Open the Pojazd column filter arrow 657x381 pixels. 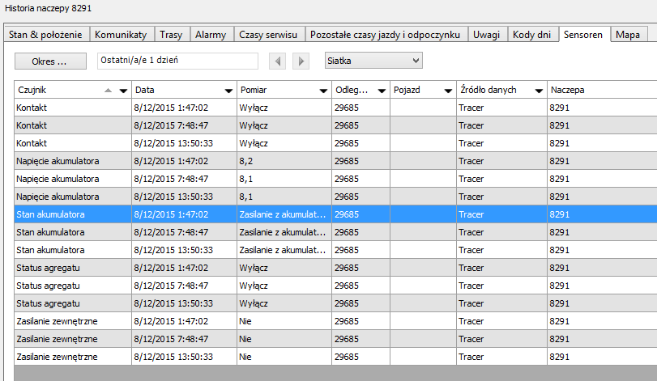click(x=448, y=91)
